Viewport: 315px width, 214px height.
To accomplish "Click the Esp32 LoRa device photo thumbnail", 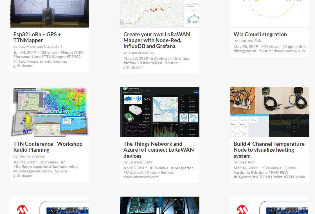I will coord(49,14).
